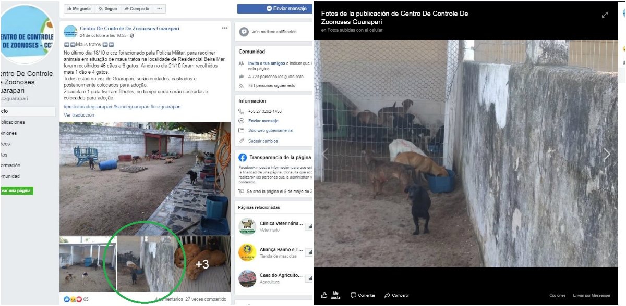The width and height of the screenshot is (626, 306).
Task: Like the Clinica Veterinária related page
Action: pos(309,226)
